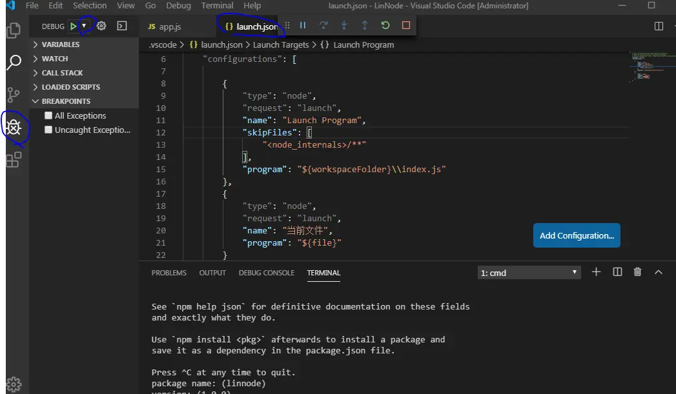Start debugging with green play button
The image size is (676, 394).
[74, 26]
